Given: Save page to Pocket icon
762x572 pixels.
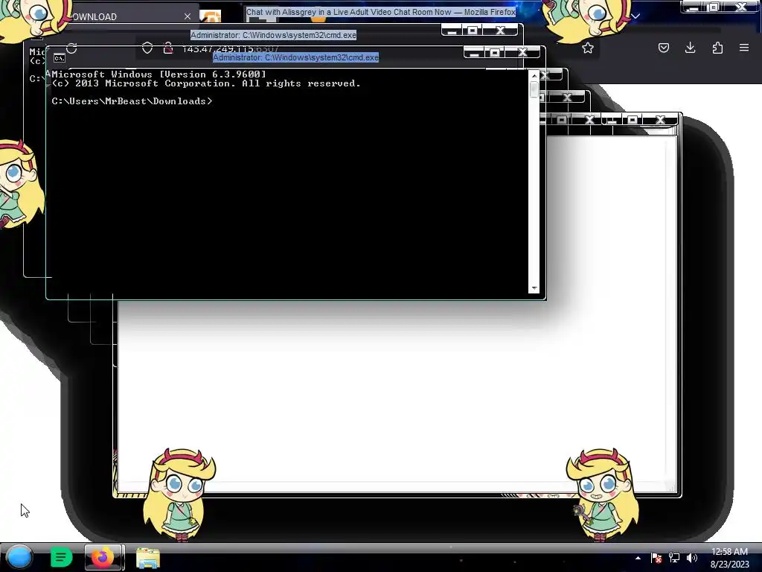Looking at the screenshot, I should point(664,48).
